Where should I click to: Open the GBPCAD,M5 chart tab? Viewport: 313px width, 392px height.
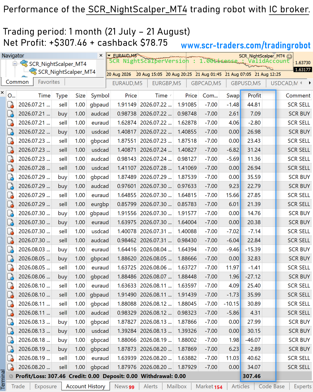[206, 83]
